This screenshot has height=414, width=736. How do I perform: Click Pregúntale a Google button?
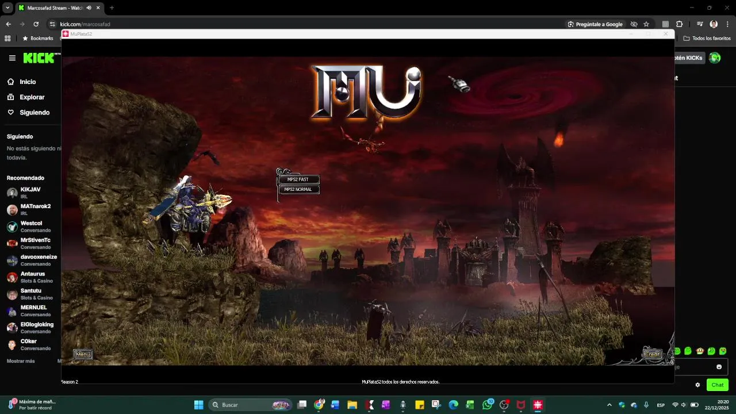(x=595, y=24)
